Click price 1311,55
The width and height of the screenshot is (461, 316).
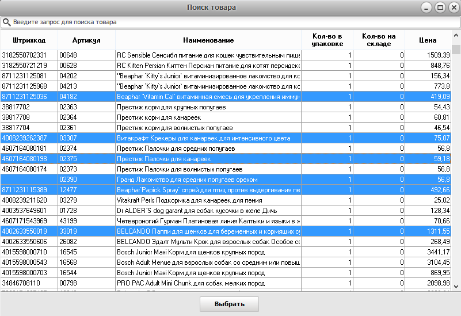click(x=439, y=231)
